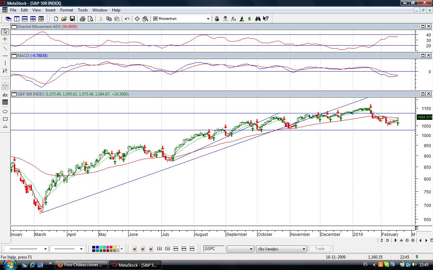The width and height of the screenshot is (433, 270).
Task: Maximize the S&P 500 INDEX pane
Action: pyautogui.click(x=423, y=94)
